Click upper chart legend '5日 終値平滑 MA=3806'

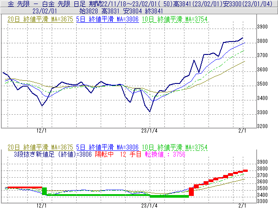click(x=107, y=19)
